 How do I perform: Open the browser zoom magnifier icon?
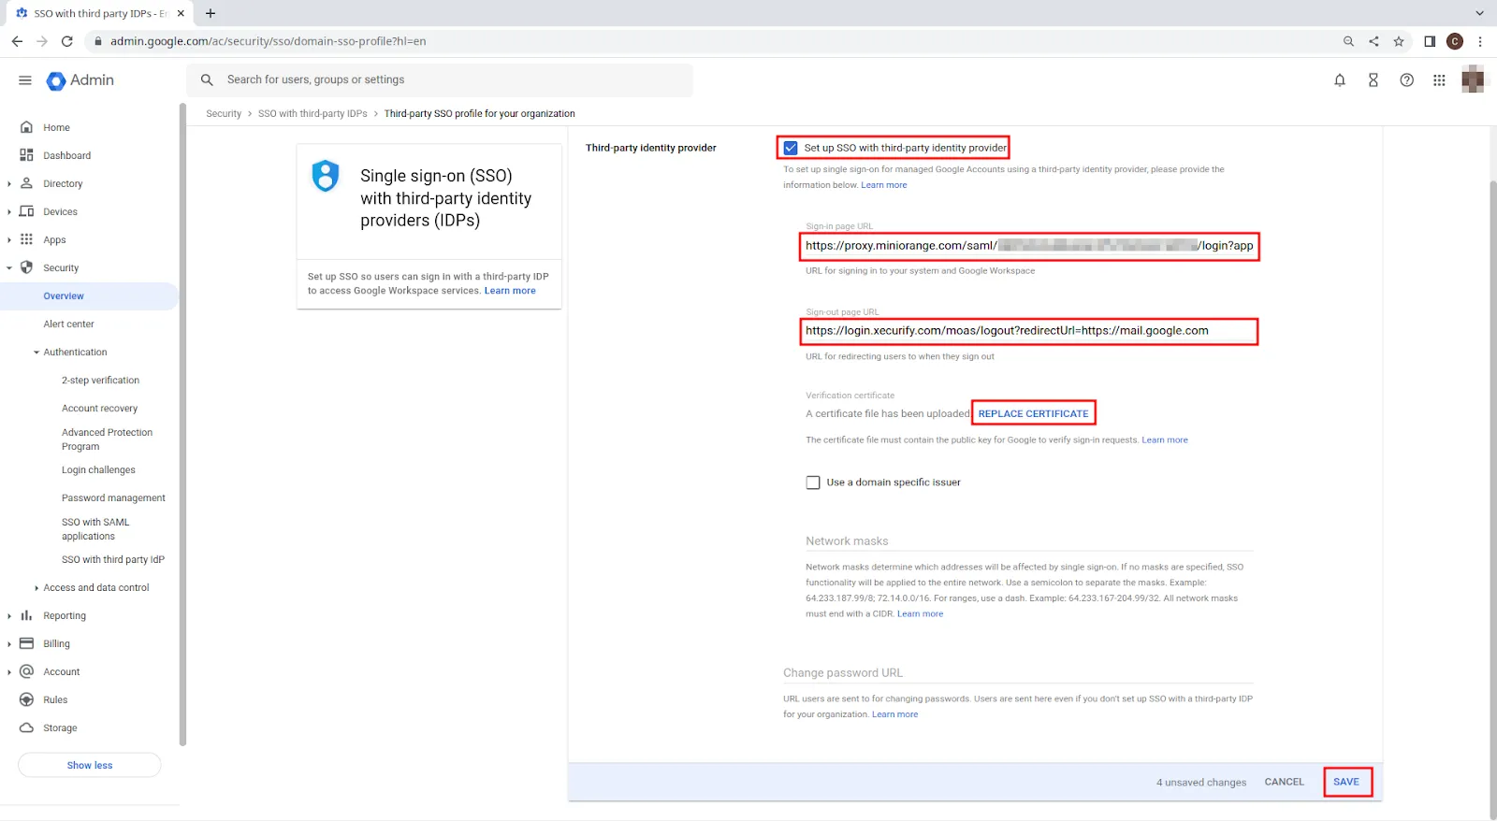click(1348, 41)
